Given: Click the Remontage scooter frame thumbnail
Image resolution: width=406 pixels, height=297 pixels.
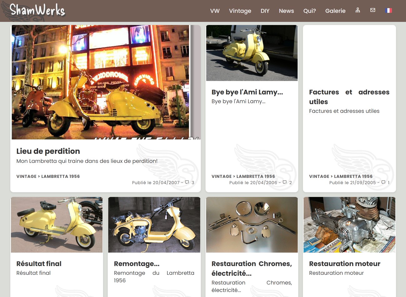Looking at the screenshot, I should (x=154, y=225).
